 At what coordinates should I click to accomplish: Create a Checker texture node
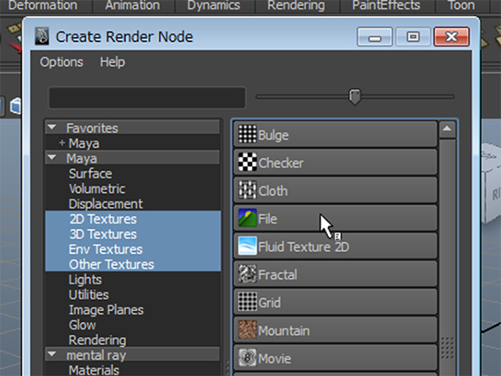[x=335, y=162]
